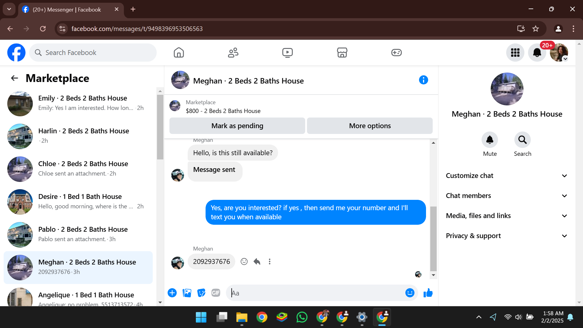Mute the Meghan conversation
This screenshot has height=328, width=583.
tap(489, 140)
